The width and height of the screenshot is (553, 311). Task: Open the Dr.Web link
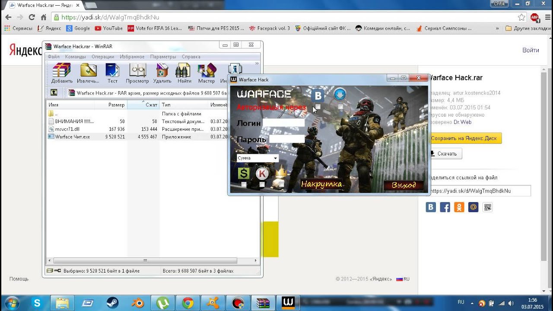pyautogui.click(x=462, y=122)
